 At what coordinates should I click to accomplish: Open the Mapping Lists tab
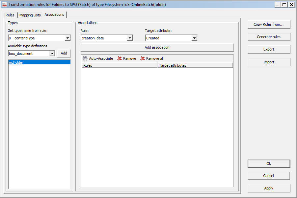[30, 15]
